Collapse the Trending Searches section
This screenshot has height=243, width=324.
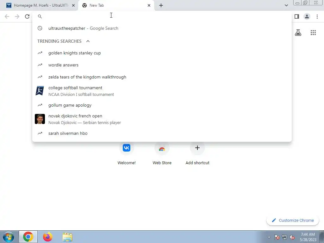(88, 41)
